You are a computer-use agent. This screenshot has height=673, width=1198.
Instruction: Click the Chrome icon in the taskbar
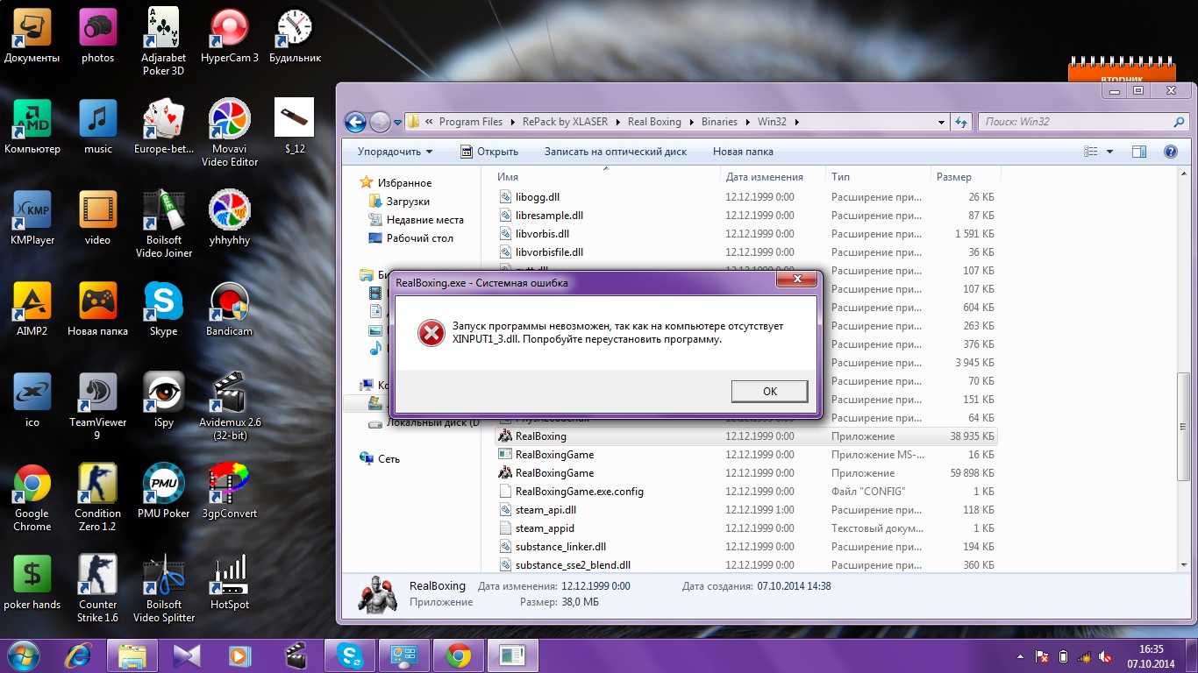tap(459, 655)
